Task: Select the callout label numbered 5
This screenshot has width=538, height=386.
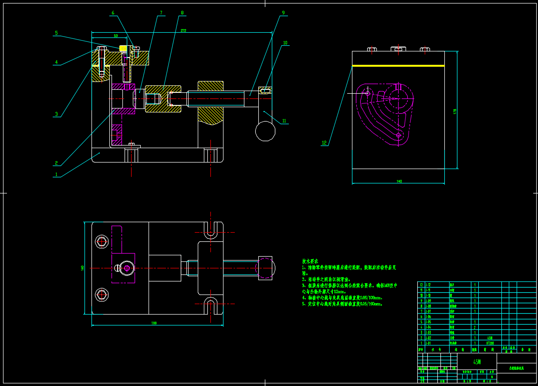Action: coord(56,33)
